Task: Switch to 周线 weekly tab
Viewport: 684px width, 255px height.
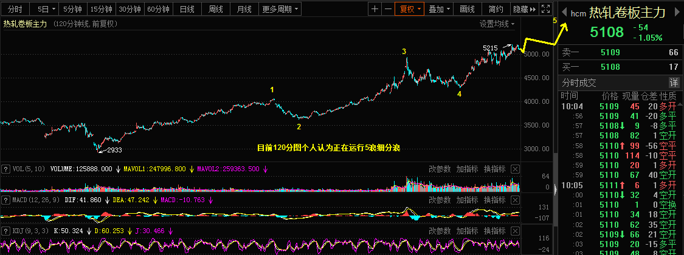Action: (x=216, y=8)
